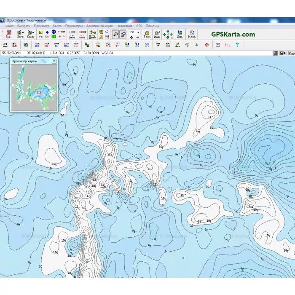This screenshot has width=295, height=295.
Task: Click the WGS 84 datum text
Action: 107,53
